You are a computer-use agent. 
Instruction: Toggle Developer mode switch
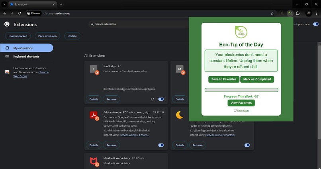(316, 24)
